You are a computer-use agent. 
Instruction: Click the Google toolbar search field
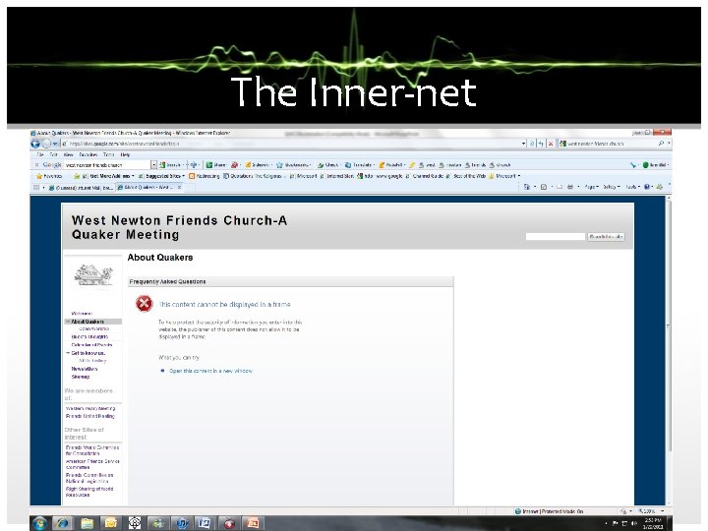point(106,165)
